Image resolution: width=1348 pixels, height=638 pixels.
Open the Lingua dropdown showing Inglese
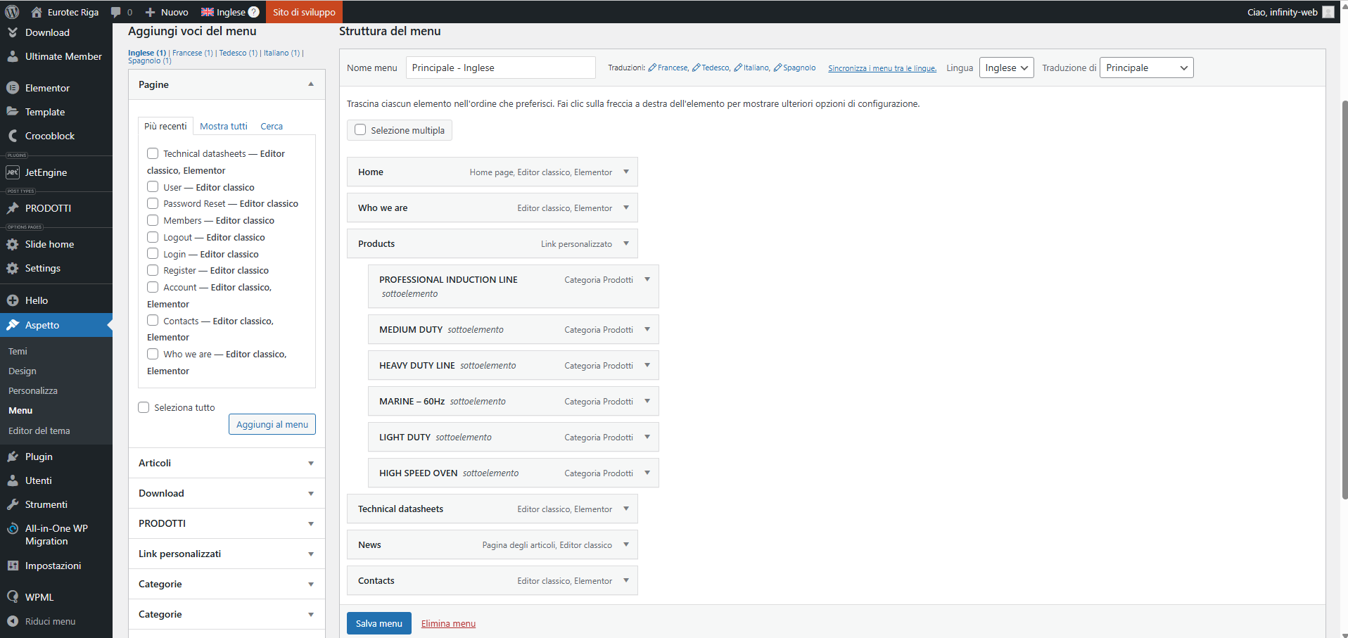tap(1006, 68)
